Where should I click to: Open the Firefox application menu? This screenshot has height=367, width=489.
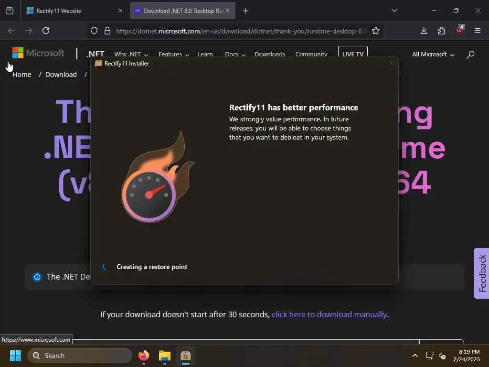coord(477,31)
